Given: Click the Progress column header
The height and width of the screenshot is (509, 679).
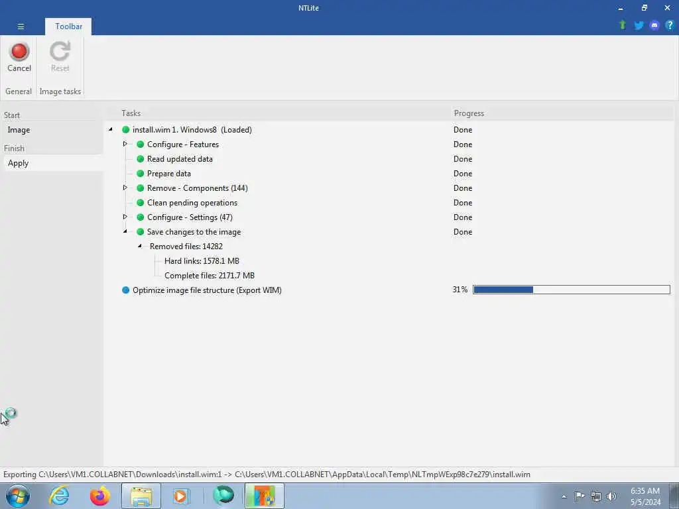Looking at the screenshot, I should click(469, 113).
